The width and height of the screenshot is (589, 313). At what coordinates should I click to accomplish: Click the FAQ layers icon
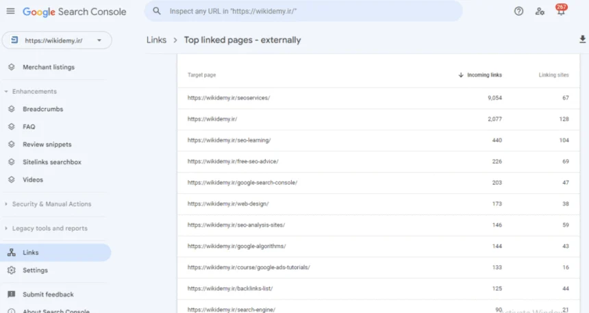pyautogui.click(x=12, y=127)
